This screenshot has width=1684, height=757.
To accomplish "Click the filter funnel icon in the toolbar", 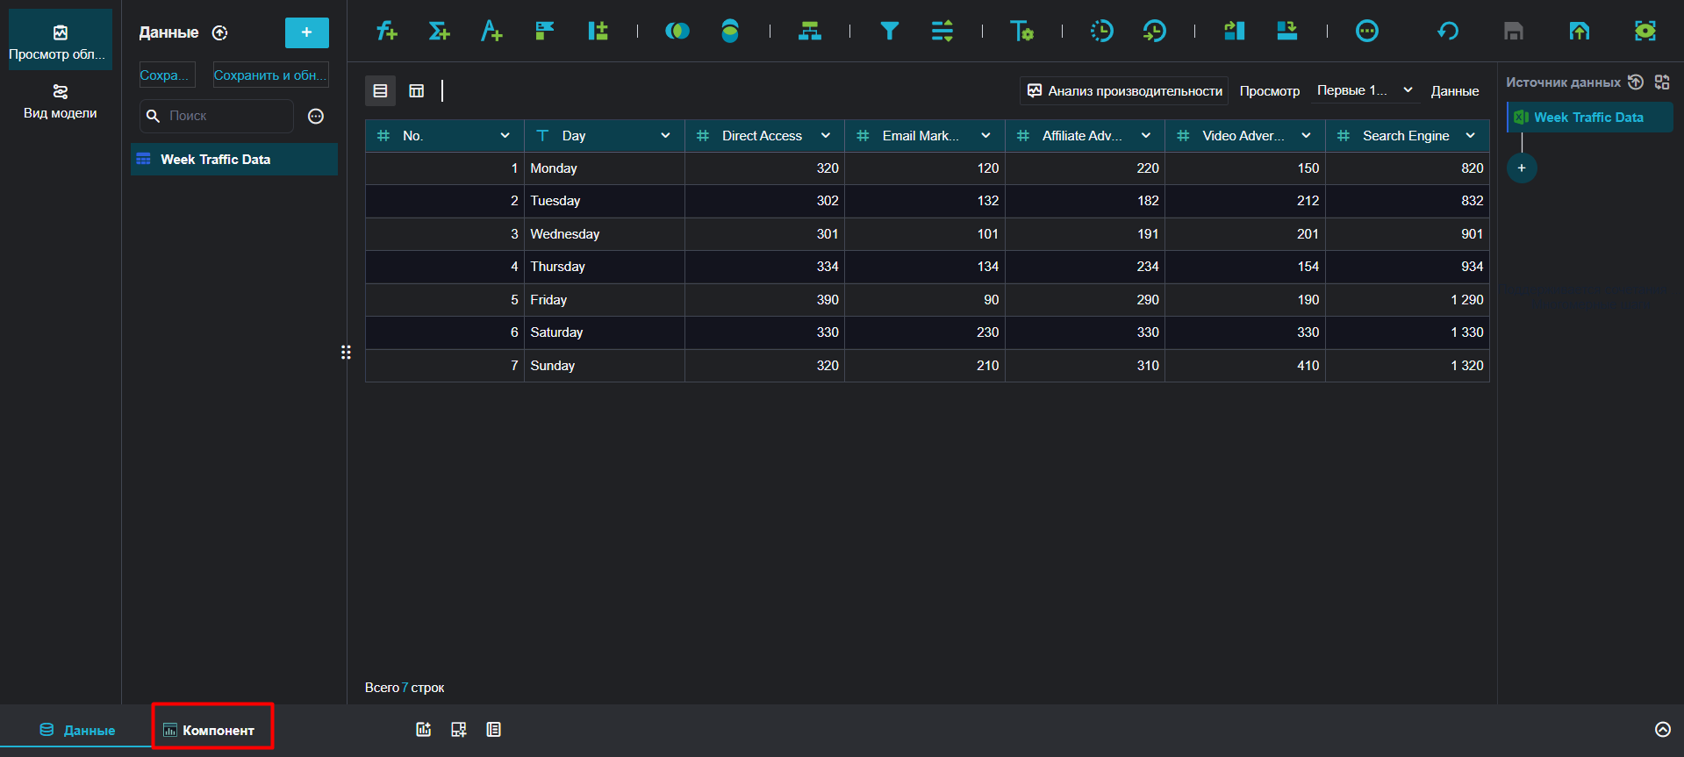I will point(889,32).
